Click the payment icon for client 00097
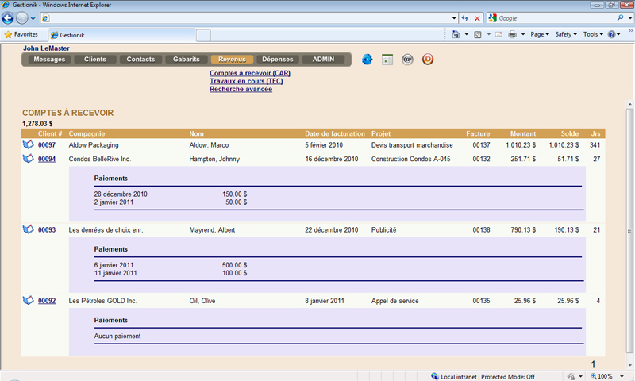Image resolution: width=635 pixels, height=381 pixels. (28, 144)
